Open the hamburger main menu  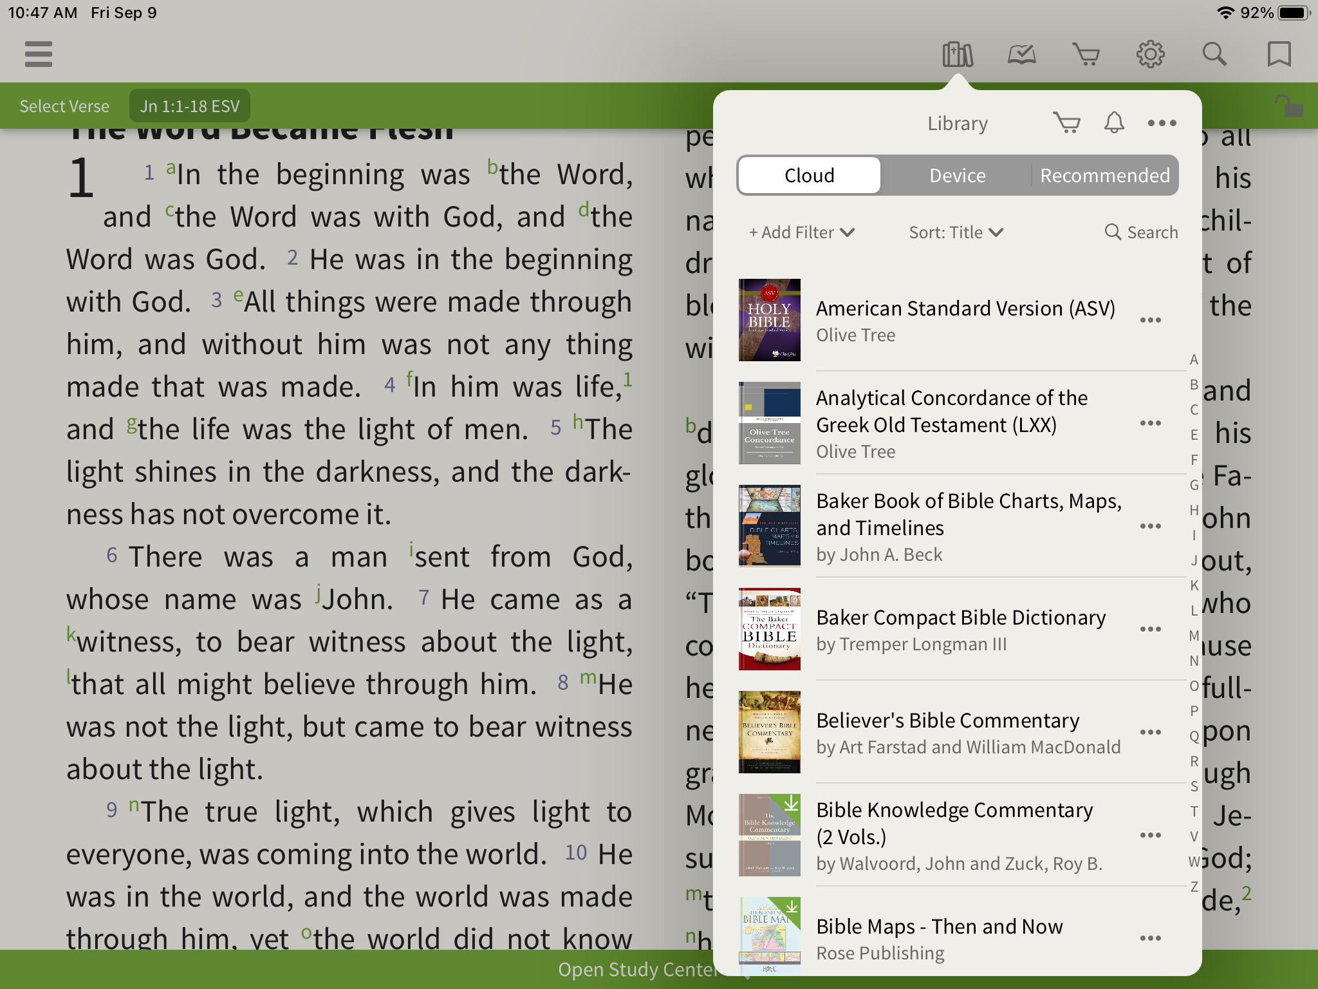[39, 54]
